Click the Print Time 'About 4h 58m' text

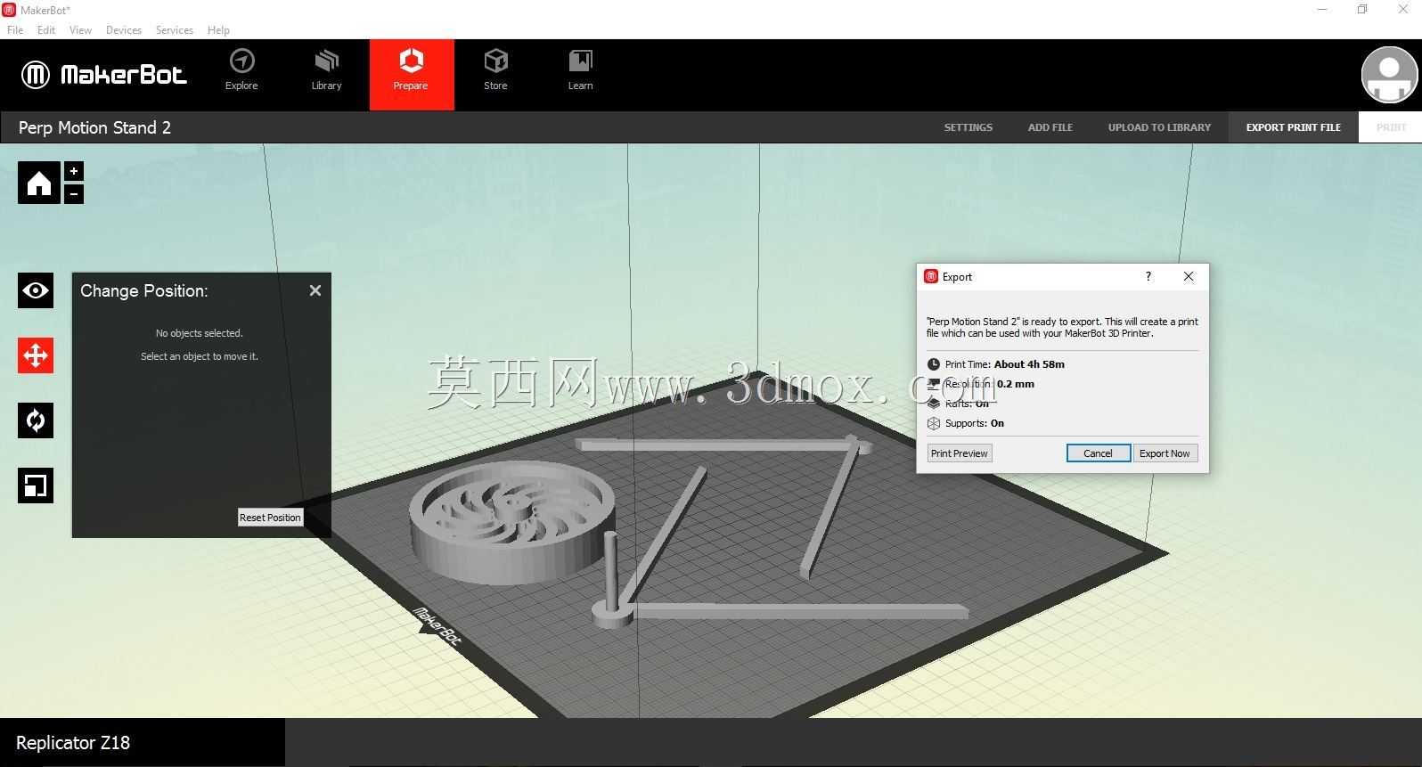tap(1005, 364)
